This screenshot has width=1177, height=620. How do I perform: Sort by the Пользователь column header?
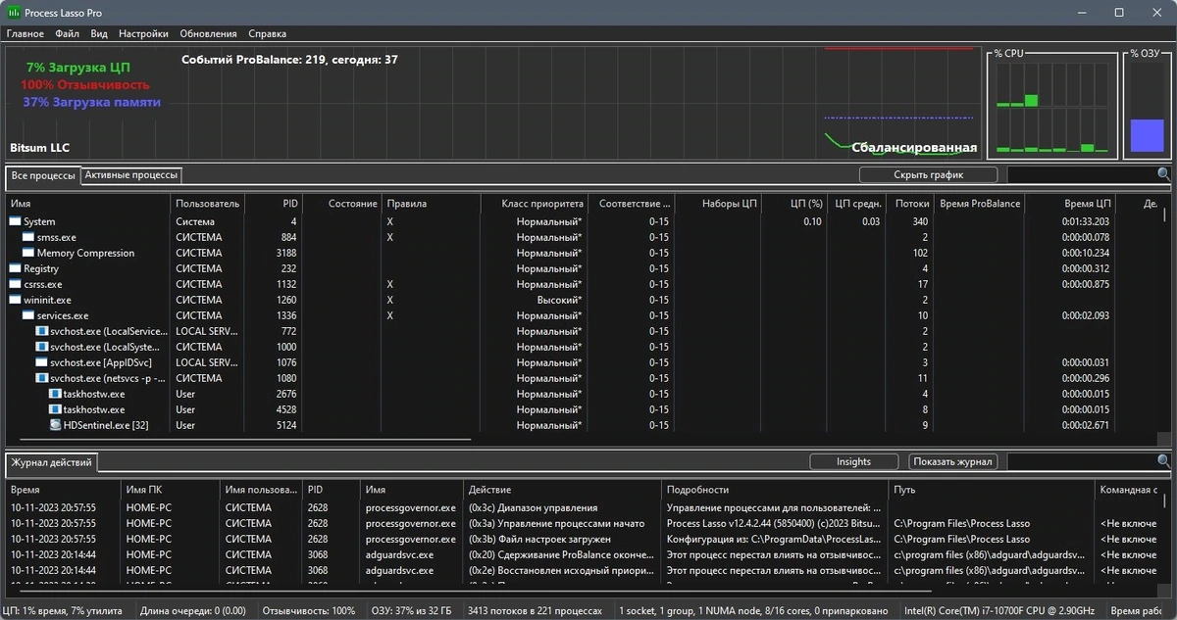pyautogui.click(x=208, y=204)
